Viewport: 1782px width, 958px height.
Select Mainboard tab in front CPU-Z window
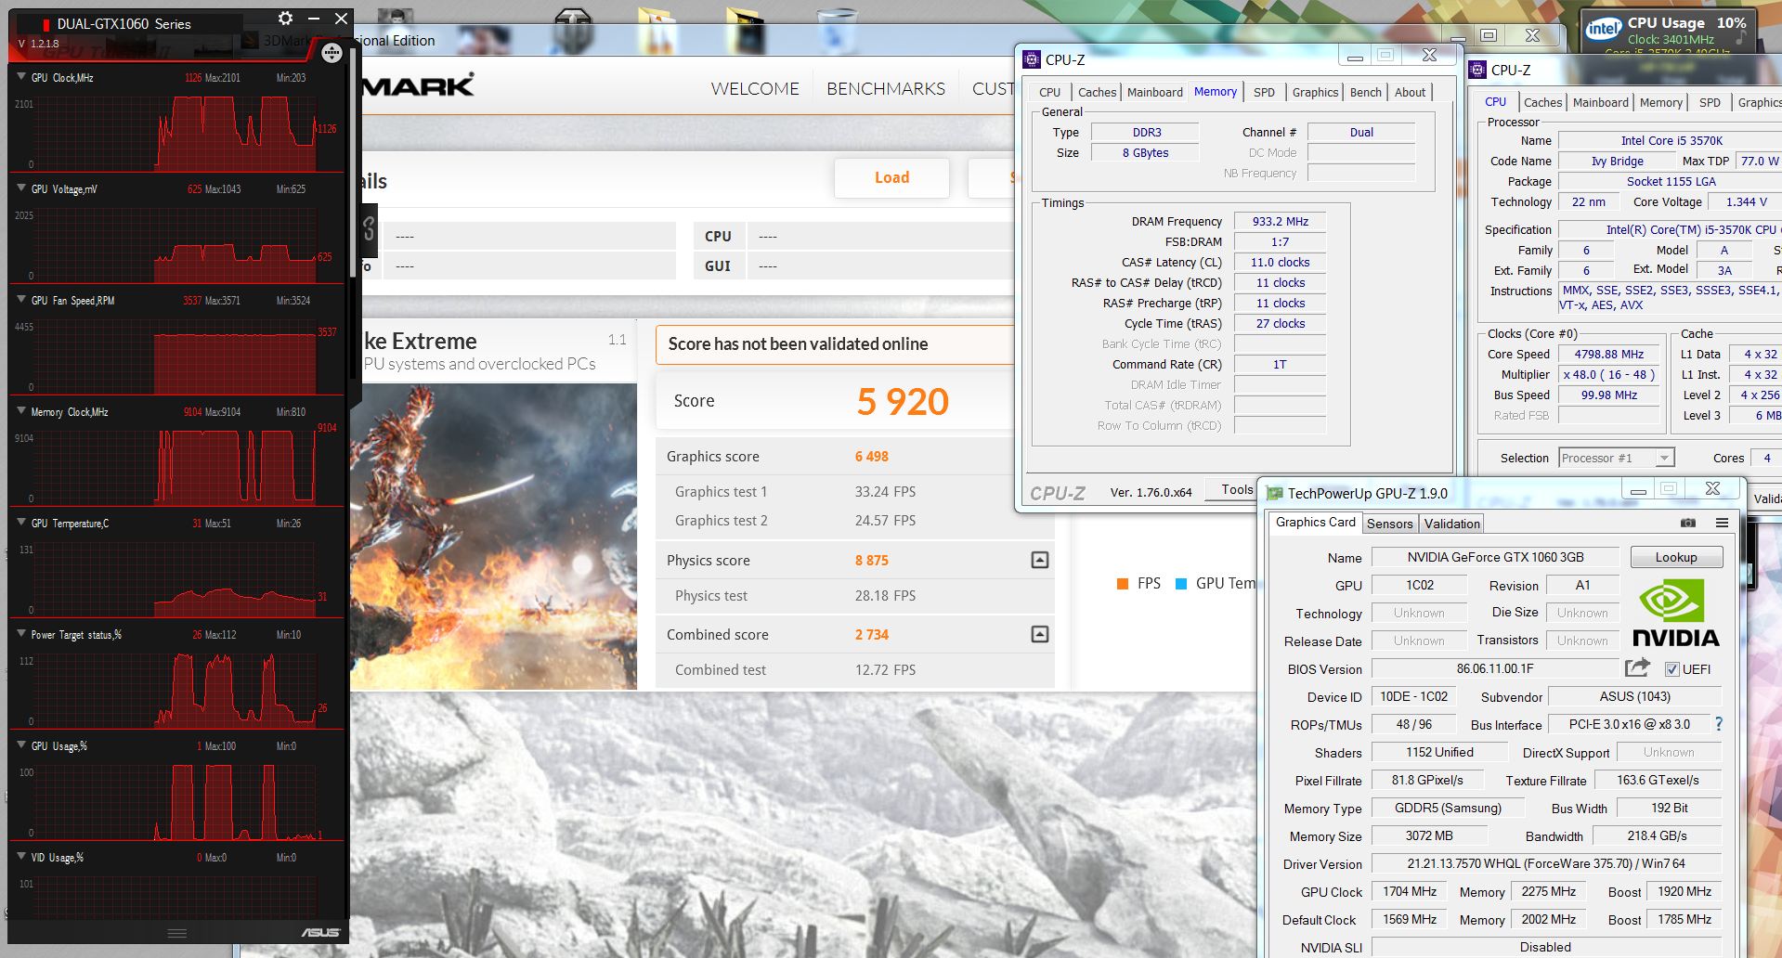click(1154, 92)
